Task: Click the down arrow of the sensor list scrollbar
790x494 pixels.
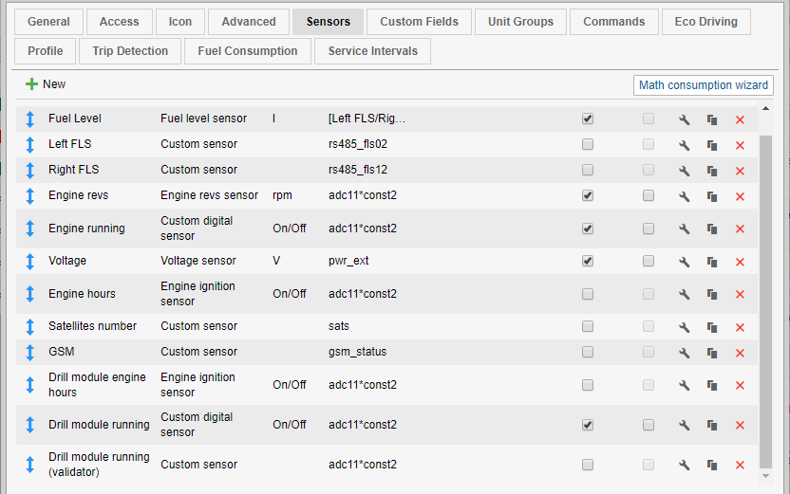Action: [766, 473]
